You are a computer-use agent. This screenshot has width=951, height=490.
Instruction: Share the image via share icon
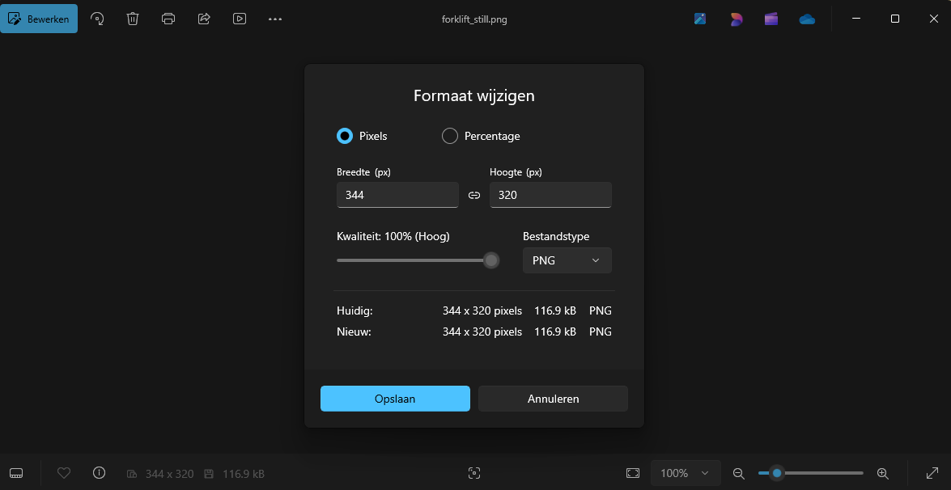tap(204, 19)
